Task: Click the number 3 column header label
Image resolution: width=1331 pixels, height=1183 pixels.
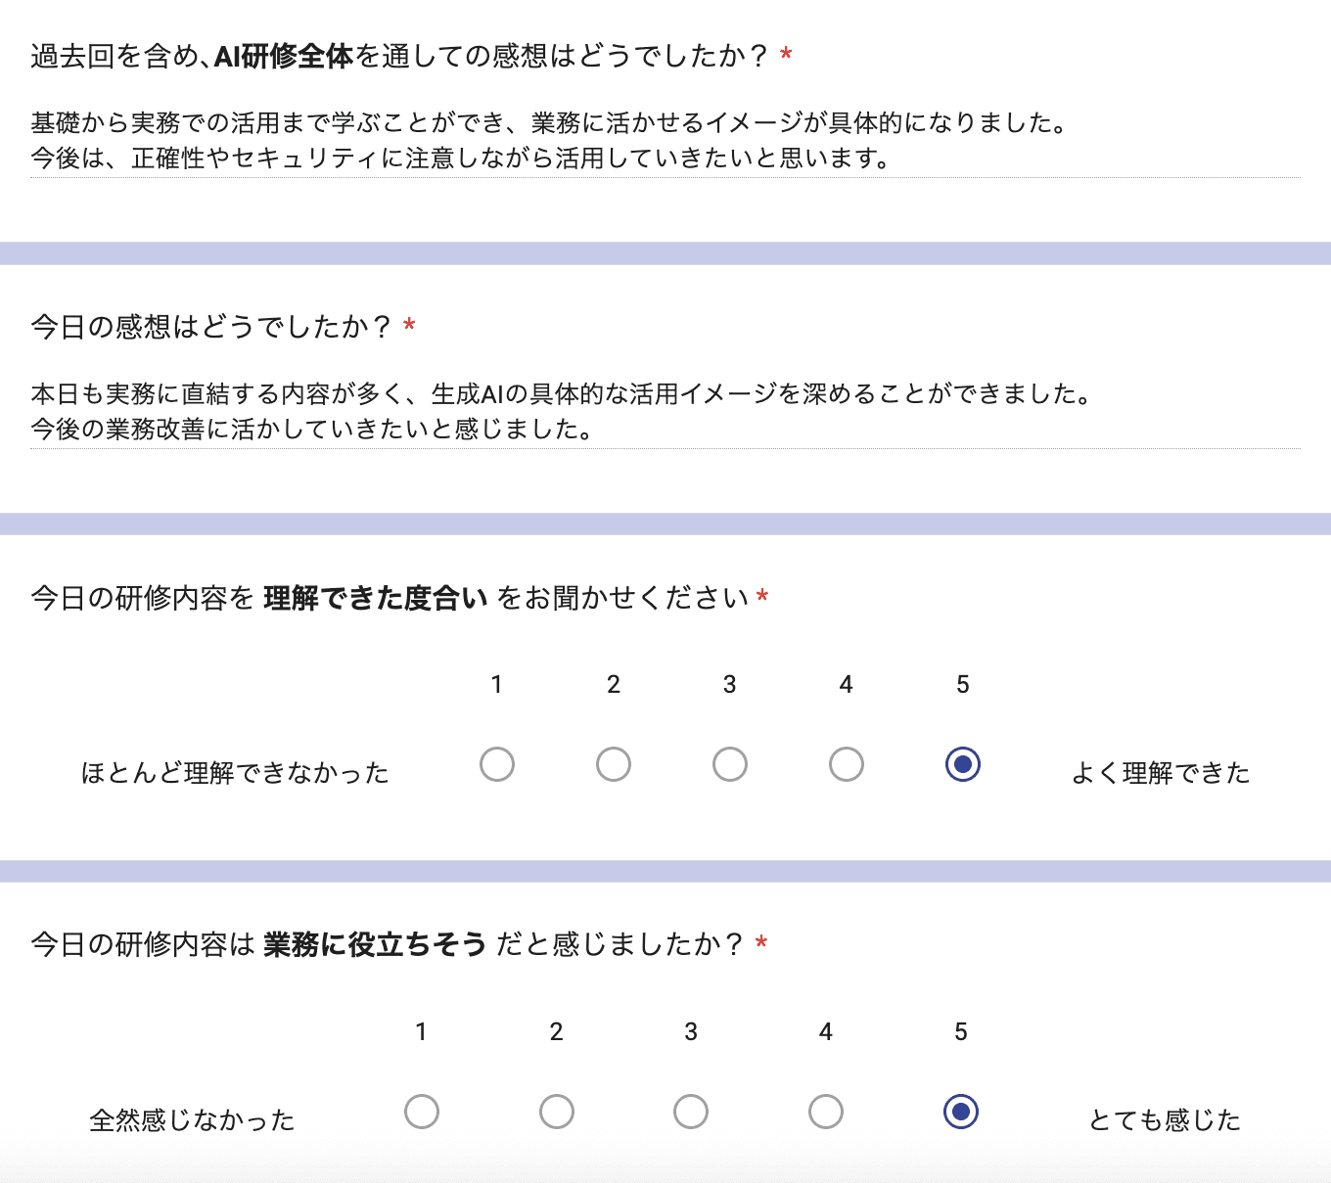Action: click(x=729, y=685)
